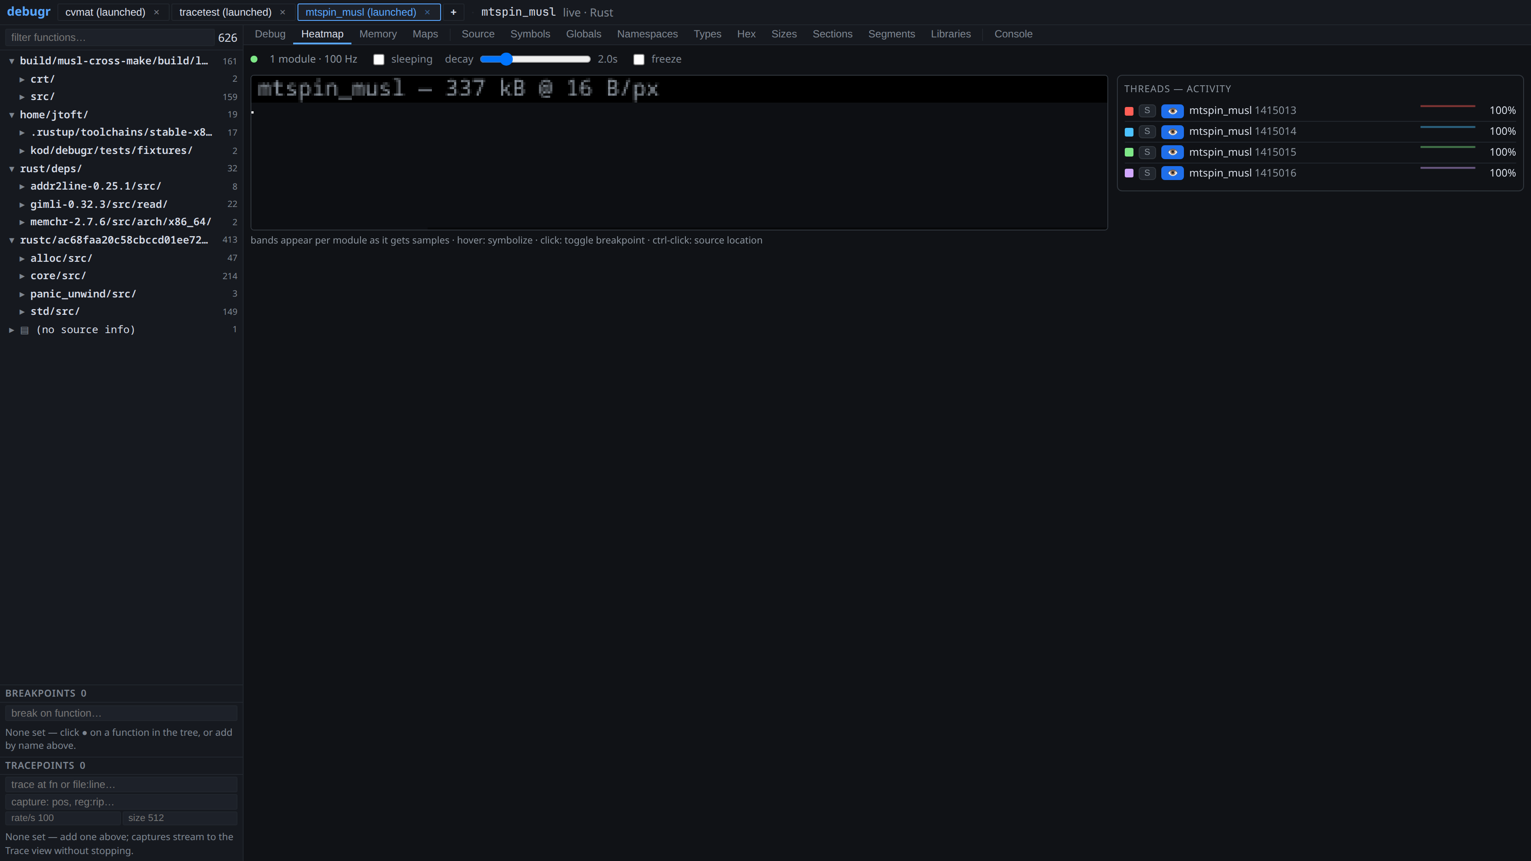Click the no source info file icon
The width and height of the screenshot is (1531, 861).
[x=25, y=330]
